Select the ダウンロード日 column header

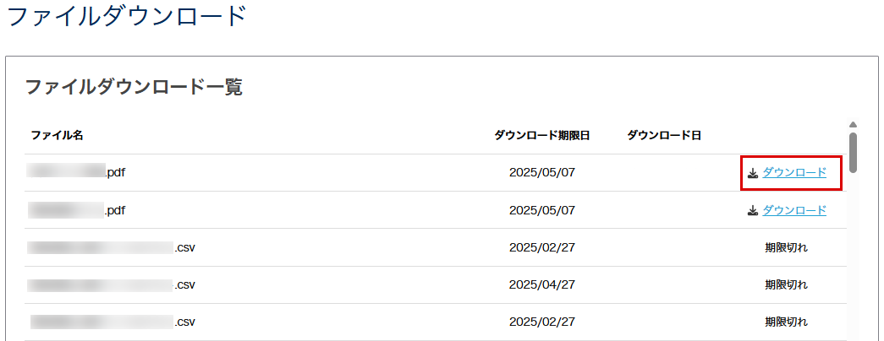664,136
